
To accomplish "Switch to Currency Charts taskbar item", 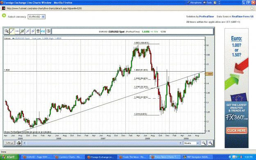I will click(x=69, y=157).
